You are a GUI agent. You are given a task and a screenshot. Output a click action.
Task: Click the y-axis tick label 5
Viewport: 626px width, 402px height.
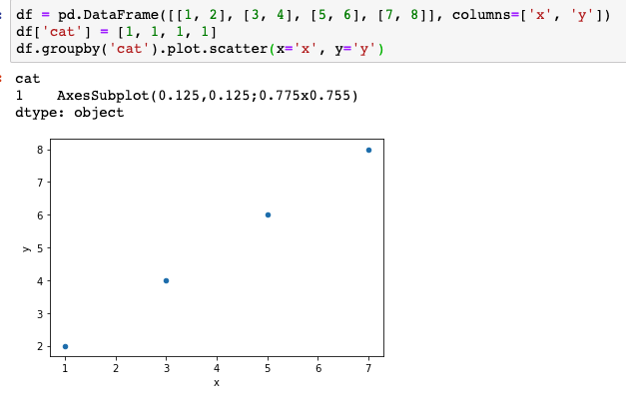tap(40, 248)
